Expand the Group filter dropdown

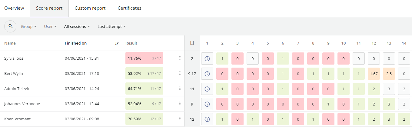click(28, 26)
